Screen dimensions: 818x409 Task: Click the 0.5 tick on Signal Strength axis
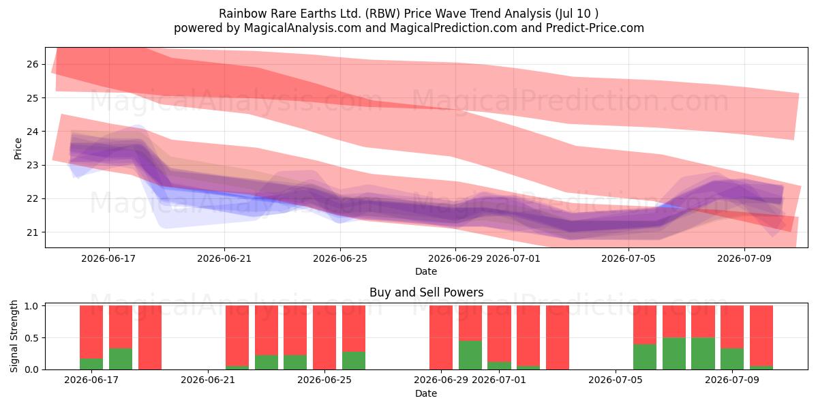(31, 337)
